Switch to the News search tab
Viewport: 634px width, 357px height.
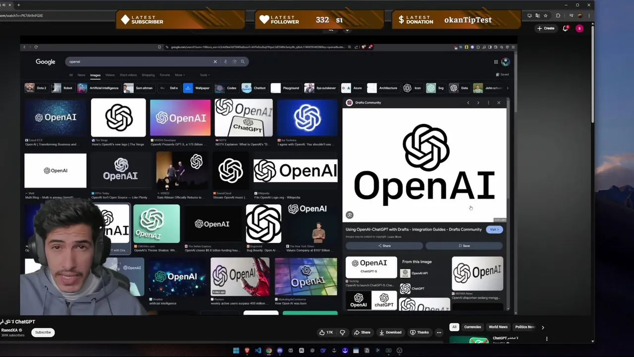pos(81,75)
